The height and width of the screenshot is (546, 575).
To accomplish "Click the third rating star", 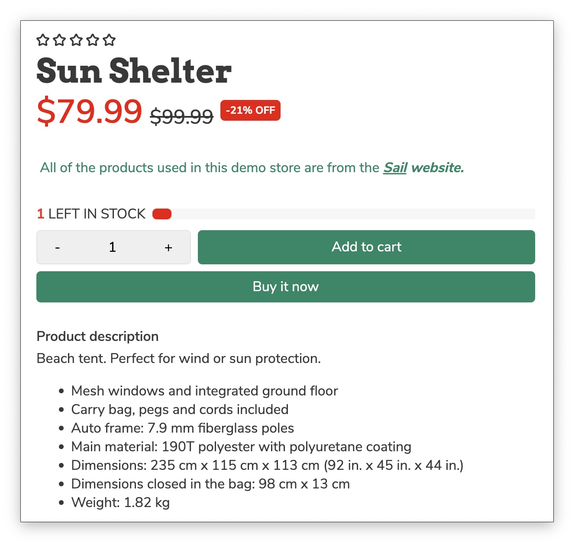I will tap(76, 40).
